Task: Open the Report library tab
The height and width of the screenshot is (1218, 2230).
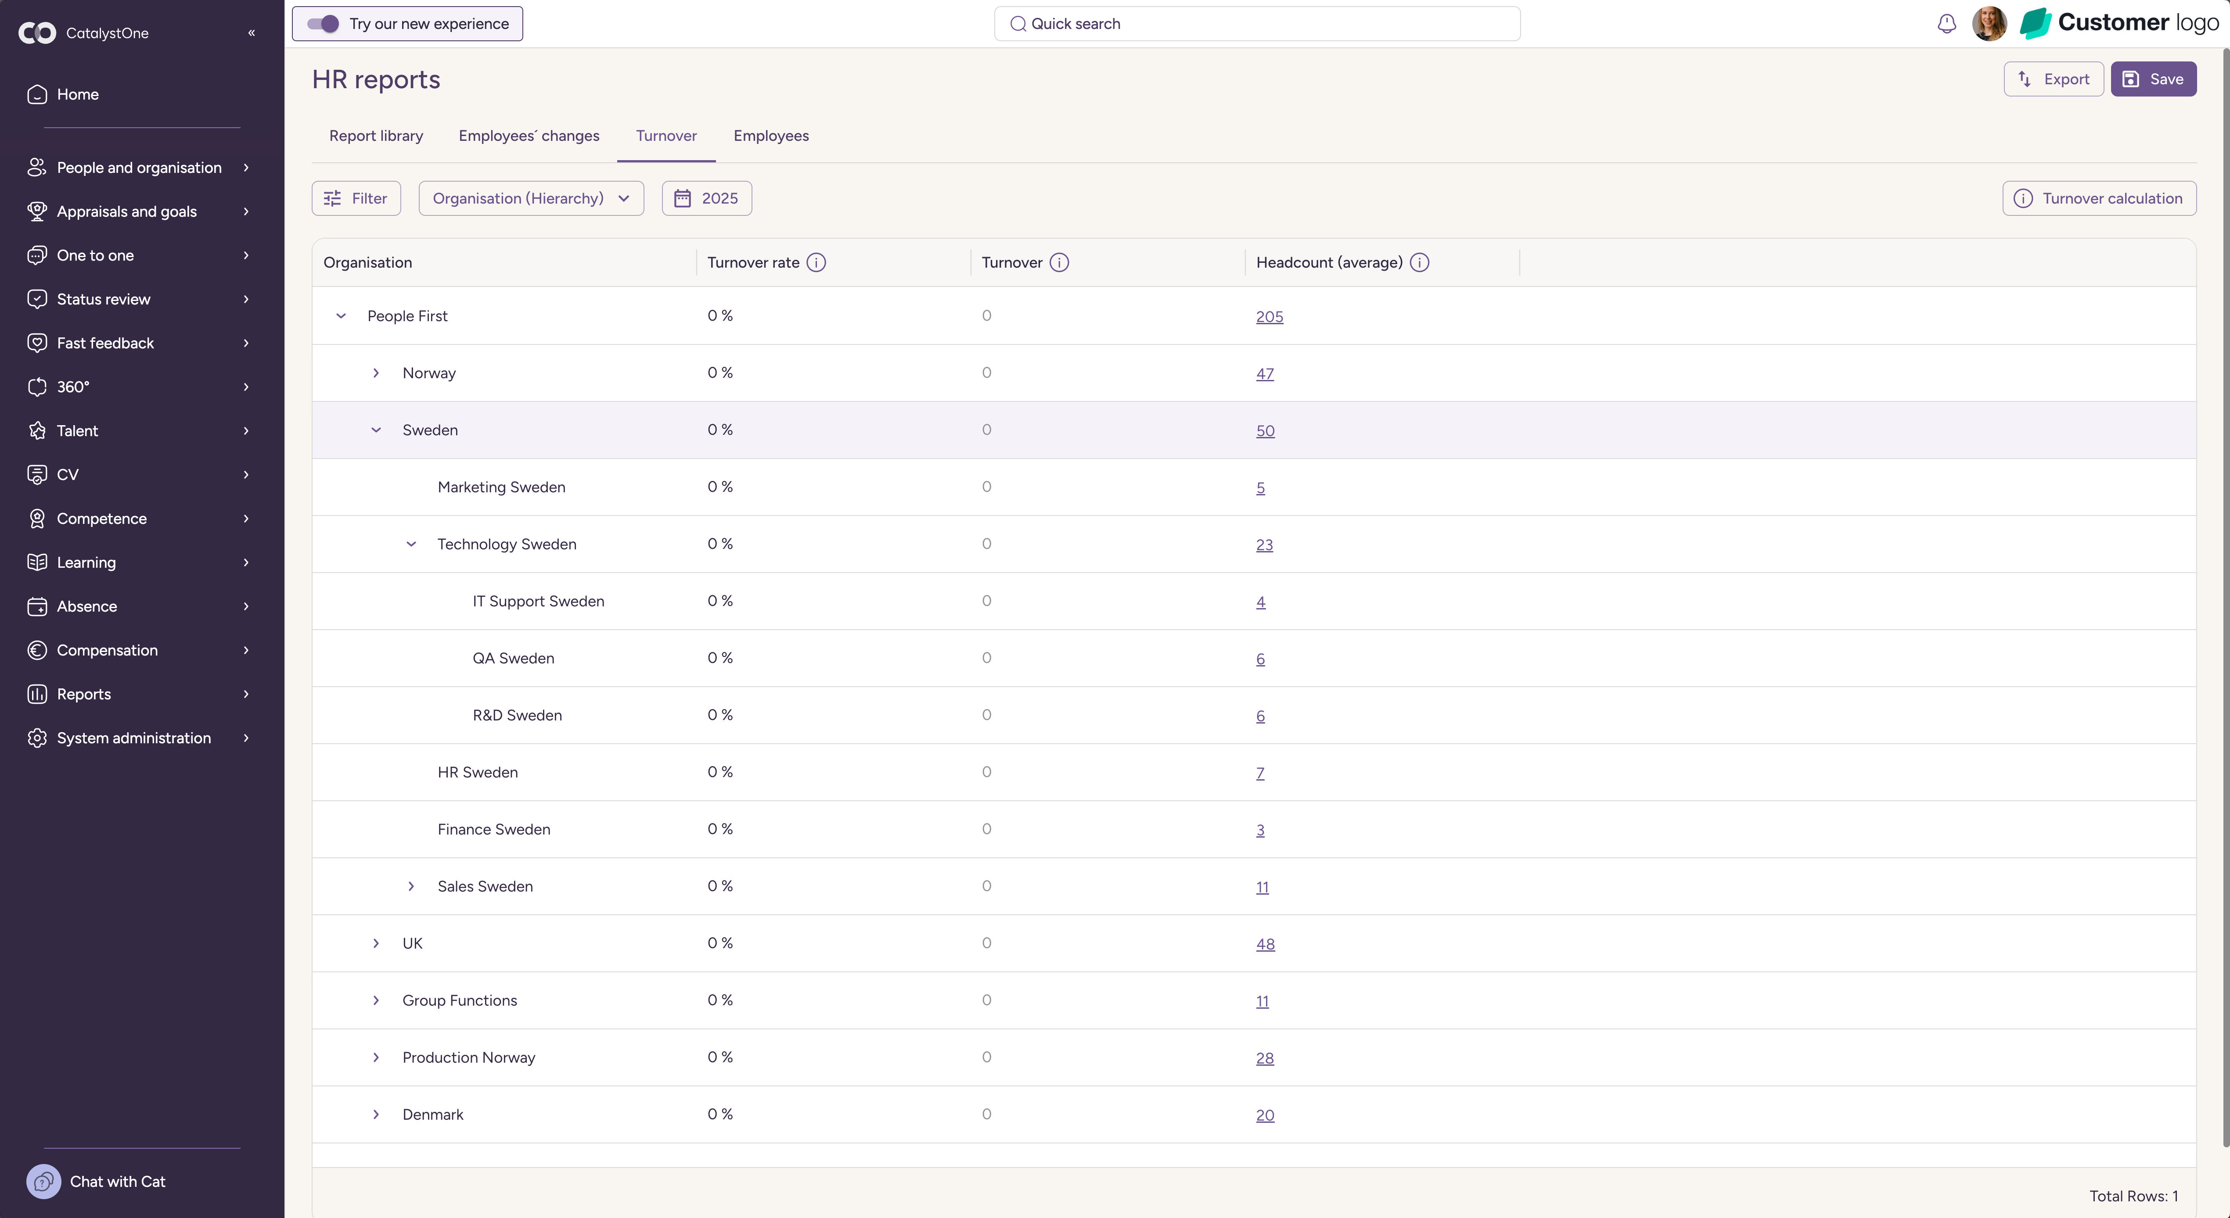Action: (376, 136)
